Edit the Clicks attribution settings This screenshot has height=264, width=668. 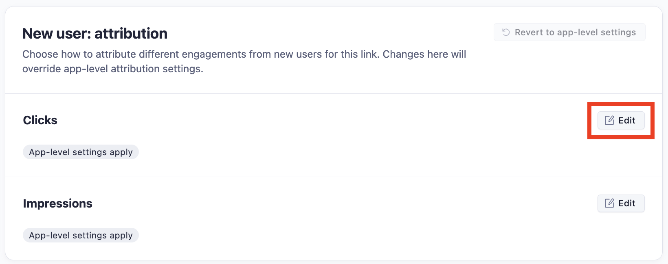[x=621, y=120]
